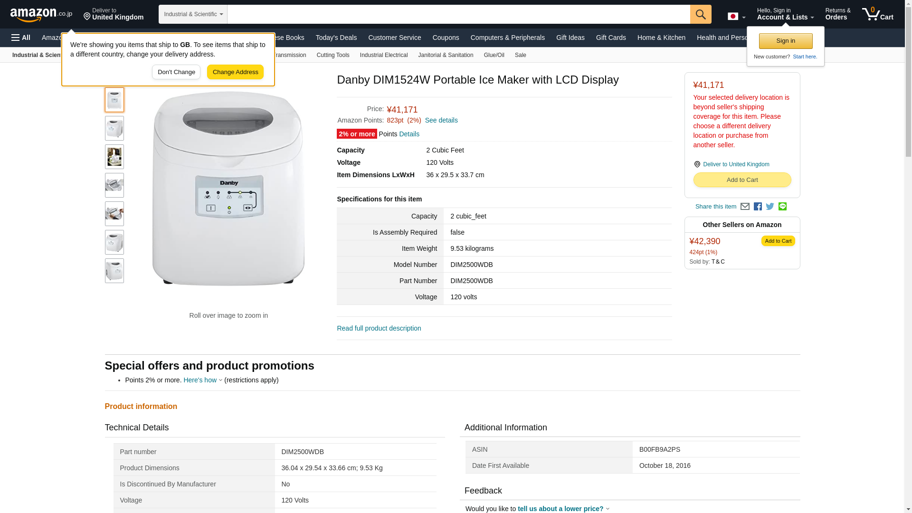The height and width of the screenshot is (513, 912).
Task: Expand the Account & Lists menu
Action: coord(785,14)
